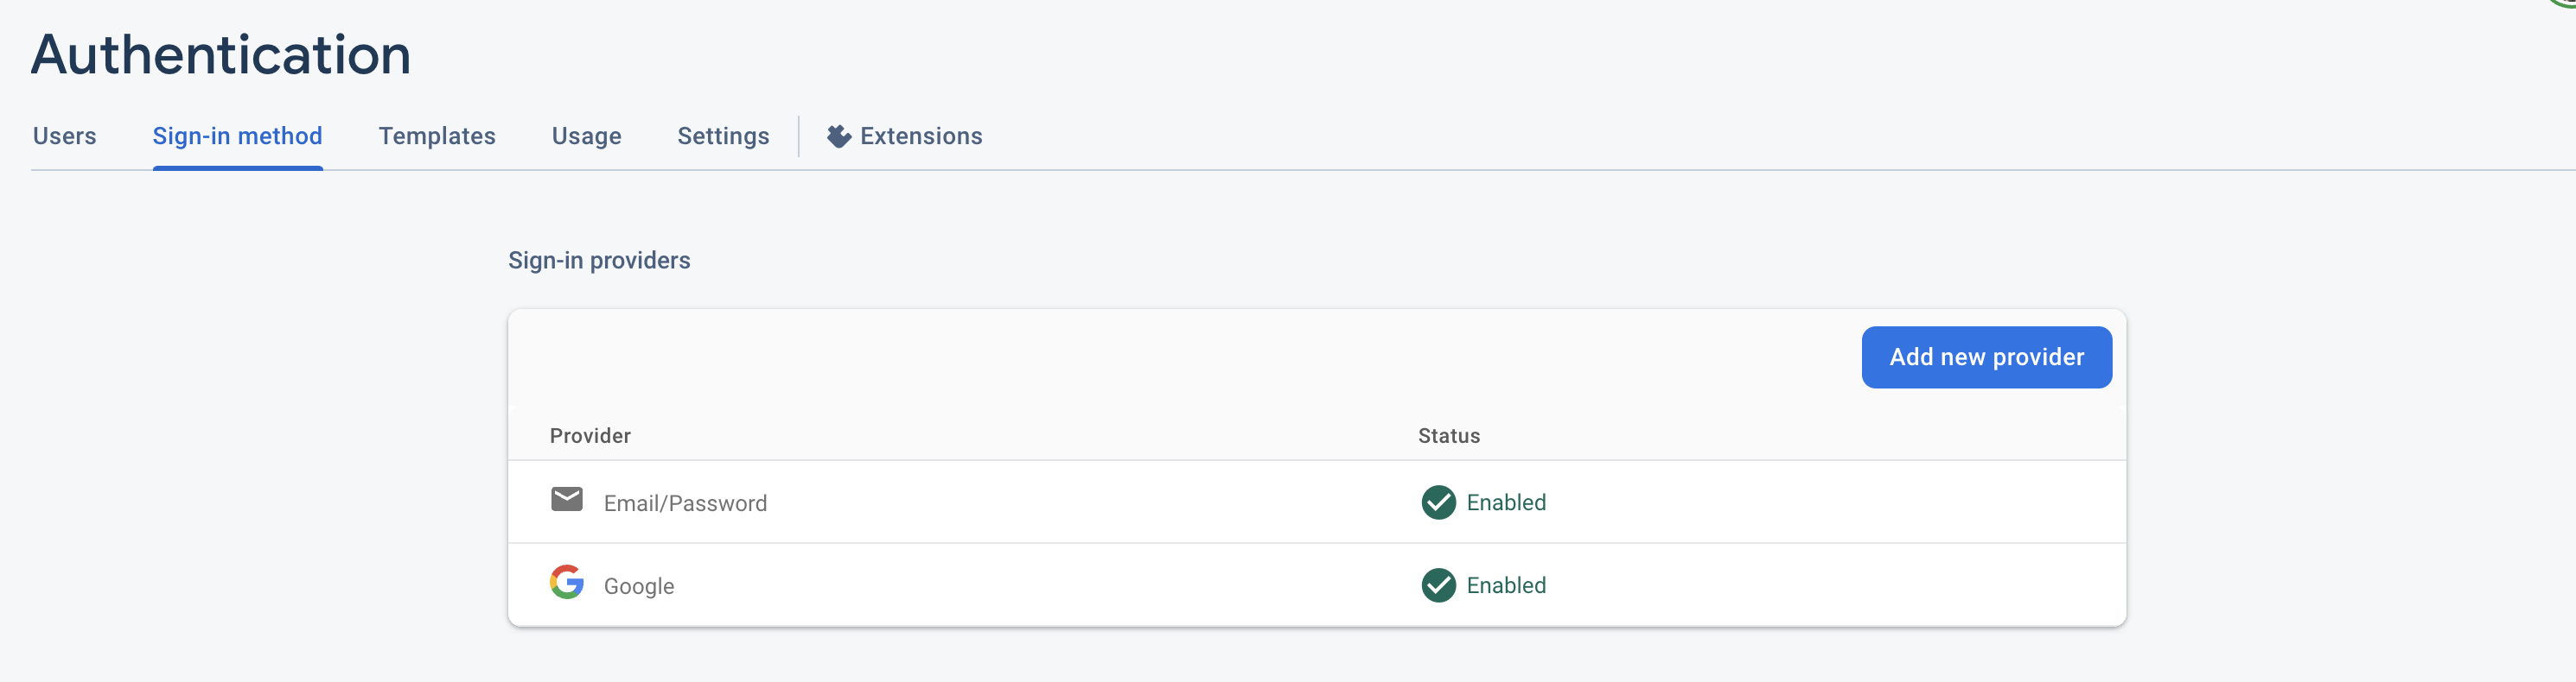This screenshot has width=2576, height=682.
Task: Click the green checkmark beside Email/Password
Action: (1438, 503)
